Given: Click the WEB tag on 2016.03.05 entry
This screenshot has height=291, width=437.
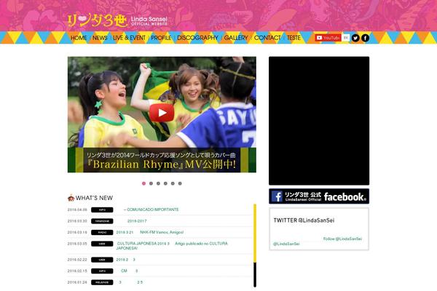Looking at the screenshot, I should (x=102, y=244).
